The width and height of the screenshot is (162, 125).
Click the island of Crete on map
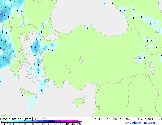point(28,93)
